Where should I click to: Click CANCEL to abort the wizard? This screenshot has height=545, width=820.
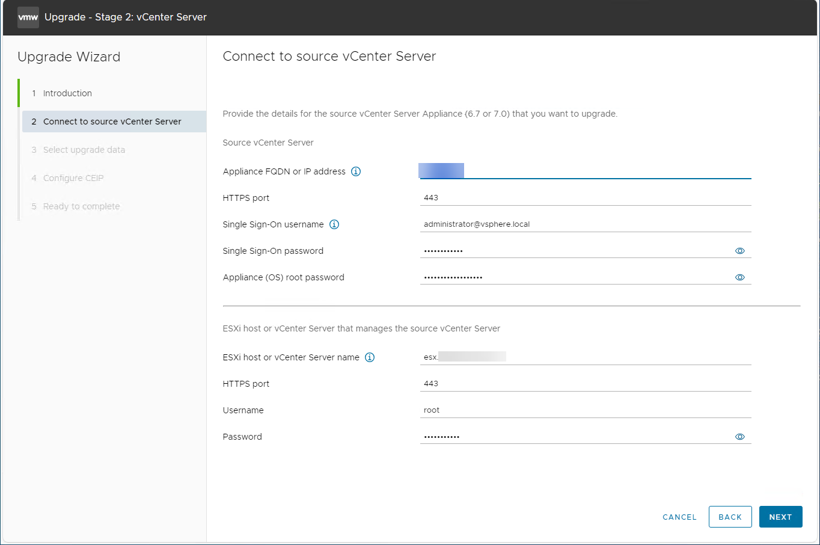[x=679, y=517]
